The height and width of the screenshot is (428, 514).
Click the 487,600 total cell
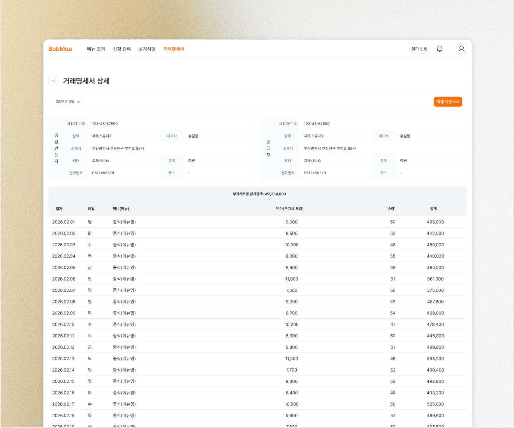[435, 302]
